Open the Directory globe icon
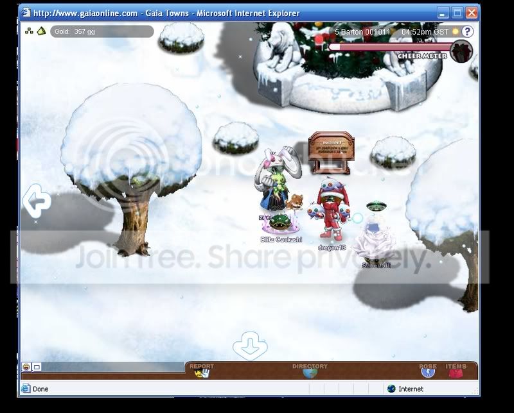The width and height of the screenshot is (514, 413). tap(310, 373)
